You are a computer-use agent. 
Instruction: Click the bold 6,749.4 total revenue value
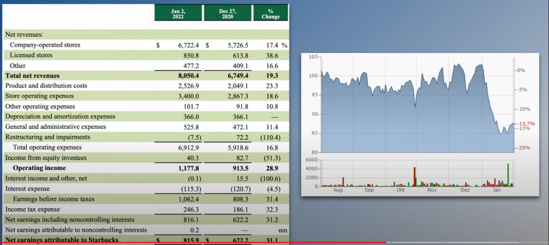pyautogui.click(x=238, y=76)
